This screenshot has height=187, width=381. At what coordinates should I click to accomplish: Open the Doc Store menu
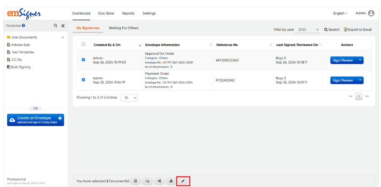106,13
